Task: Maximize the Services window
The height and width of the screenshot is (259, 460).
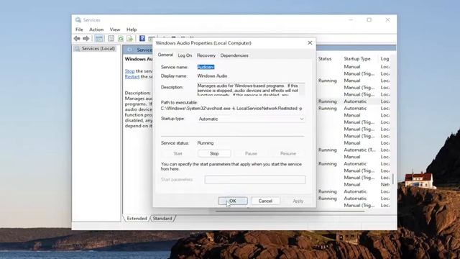Action: tap(369, 19)
